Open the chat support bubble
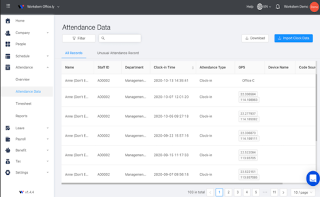Screen dimensions: 320x197 coord(313,178)
